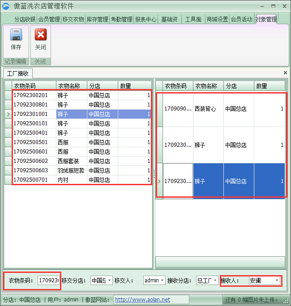Expand the 移交分店 dropdown
The width and height of the screenshot is (291, 306).
(x=110, y=280)
